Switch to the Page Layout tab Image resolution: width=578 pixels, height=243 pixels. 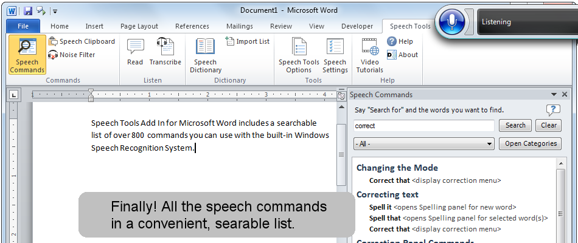coord(139,26)
